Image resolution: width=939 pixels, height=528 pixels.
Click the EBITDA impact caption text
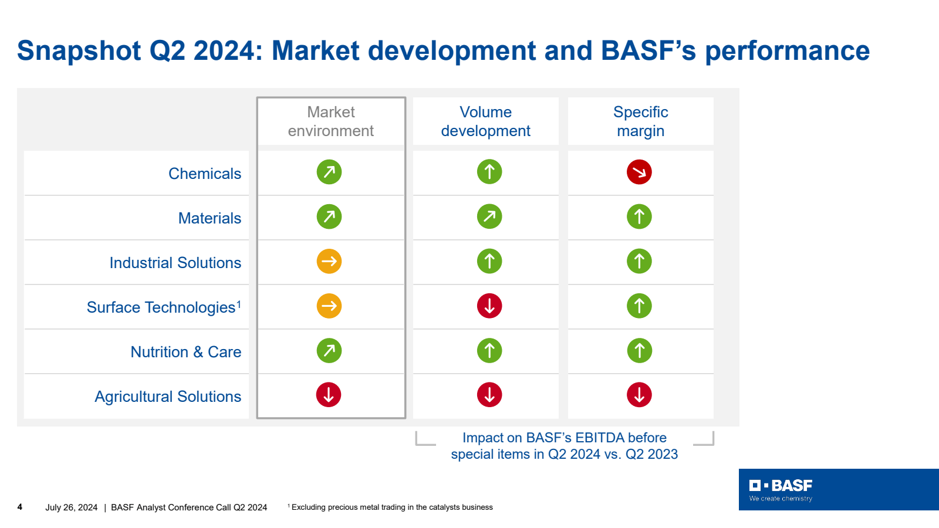[564, 446]
